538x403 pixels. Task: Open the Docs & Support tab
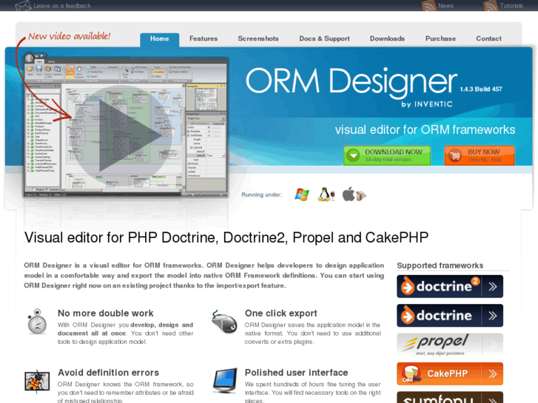(325, 38)
